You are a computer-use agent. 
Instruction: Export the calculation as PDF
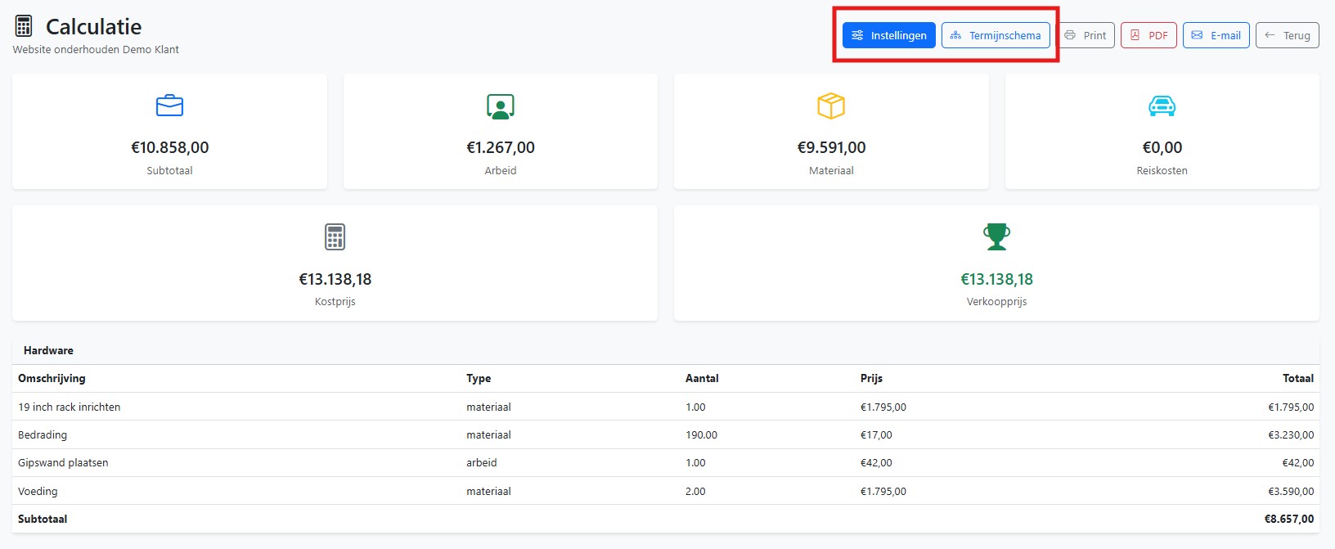(x=1148, y=35)
